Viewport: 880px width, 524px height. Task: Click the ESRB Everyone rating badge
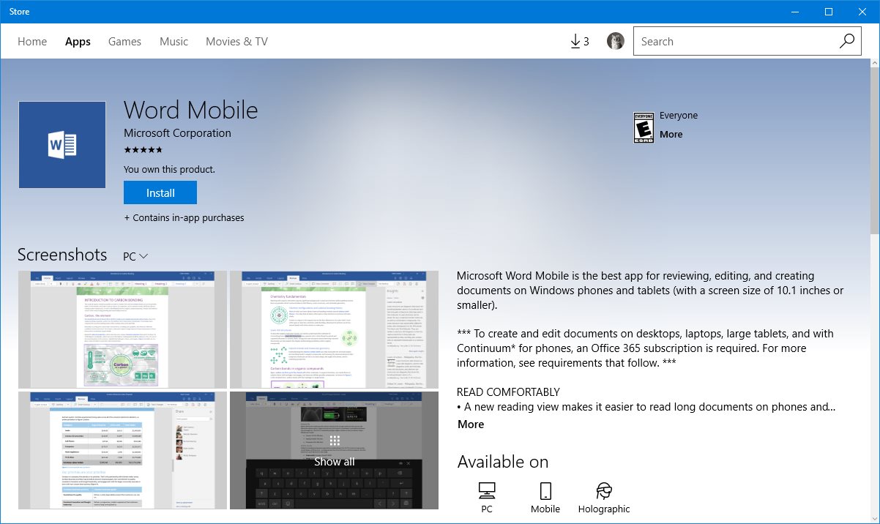coord(644,127)
